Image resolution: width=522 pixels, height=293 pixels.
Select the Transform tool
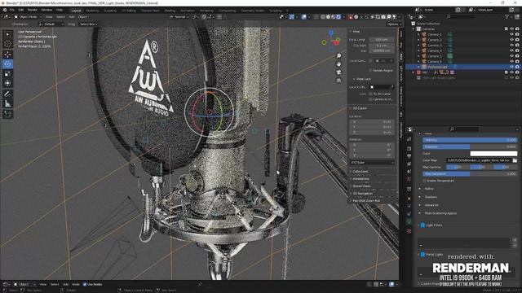7,83
